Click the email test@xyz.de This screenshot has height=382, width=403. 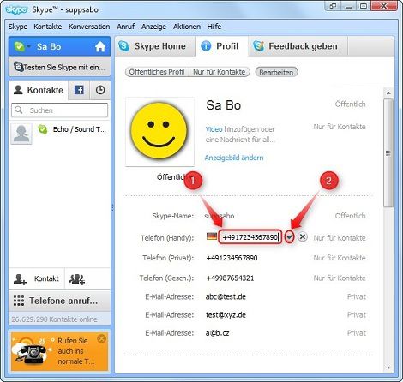(226, 315)
